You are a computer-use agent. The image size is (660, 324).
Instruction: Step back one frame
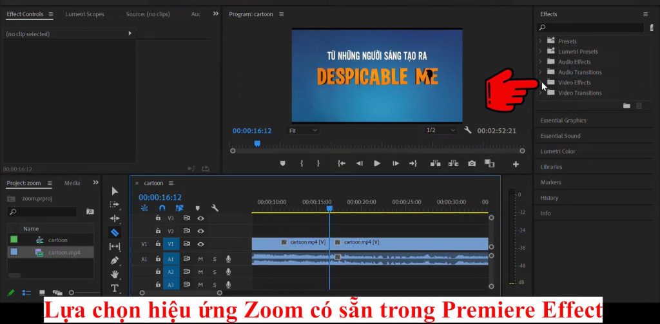360,164
